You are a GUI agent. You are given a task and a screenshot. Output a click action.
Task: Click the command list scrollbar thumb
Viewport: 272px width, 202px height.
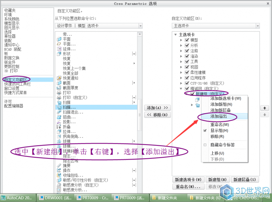[x=140, y=115]
